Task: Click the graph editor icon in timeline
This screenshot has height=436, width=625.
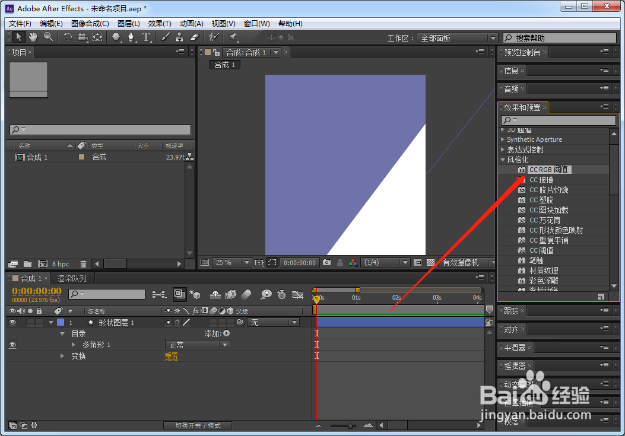Action: click(298, 294)
